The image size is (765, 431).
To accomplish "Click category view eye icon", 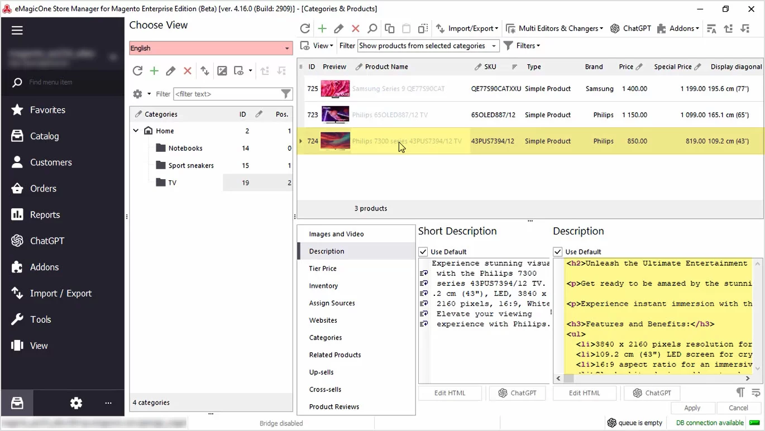I will 239,71.
